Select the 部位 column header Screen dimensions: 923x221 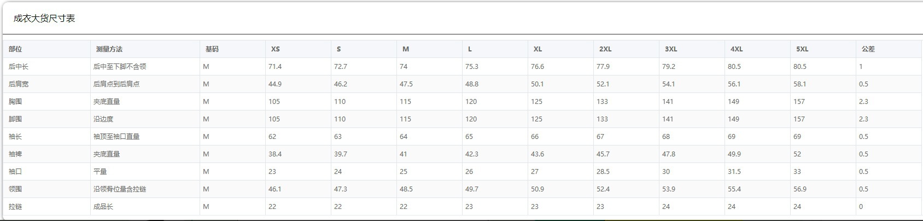(x=15, y=49)
